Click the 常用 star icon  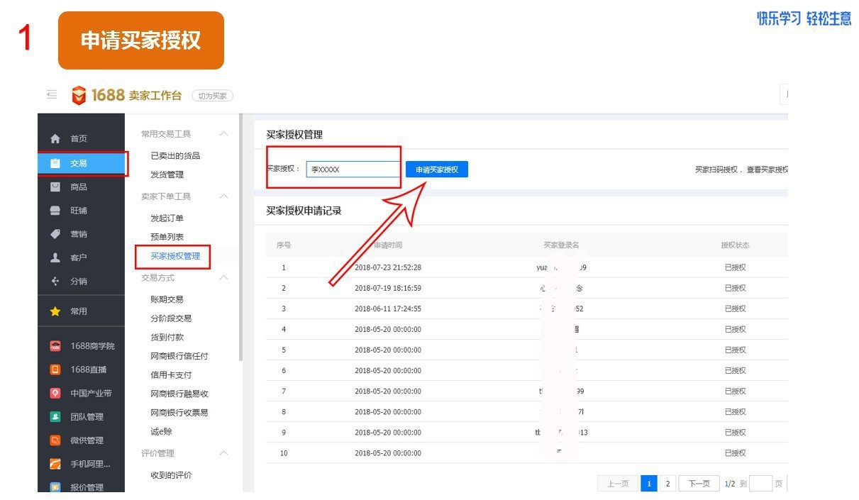tap(55, 311)
